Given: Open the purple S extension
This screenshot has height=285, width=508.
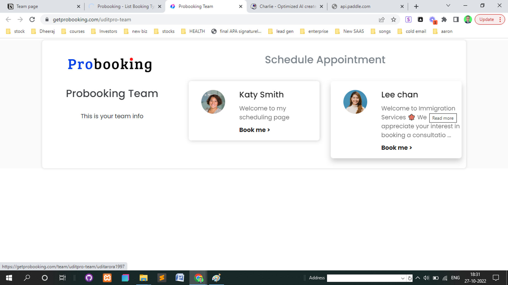Looking at the screenshot, I should coord(408,20).
